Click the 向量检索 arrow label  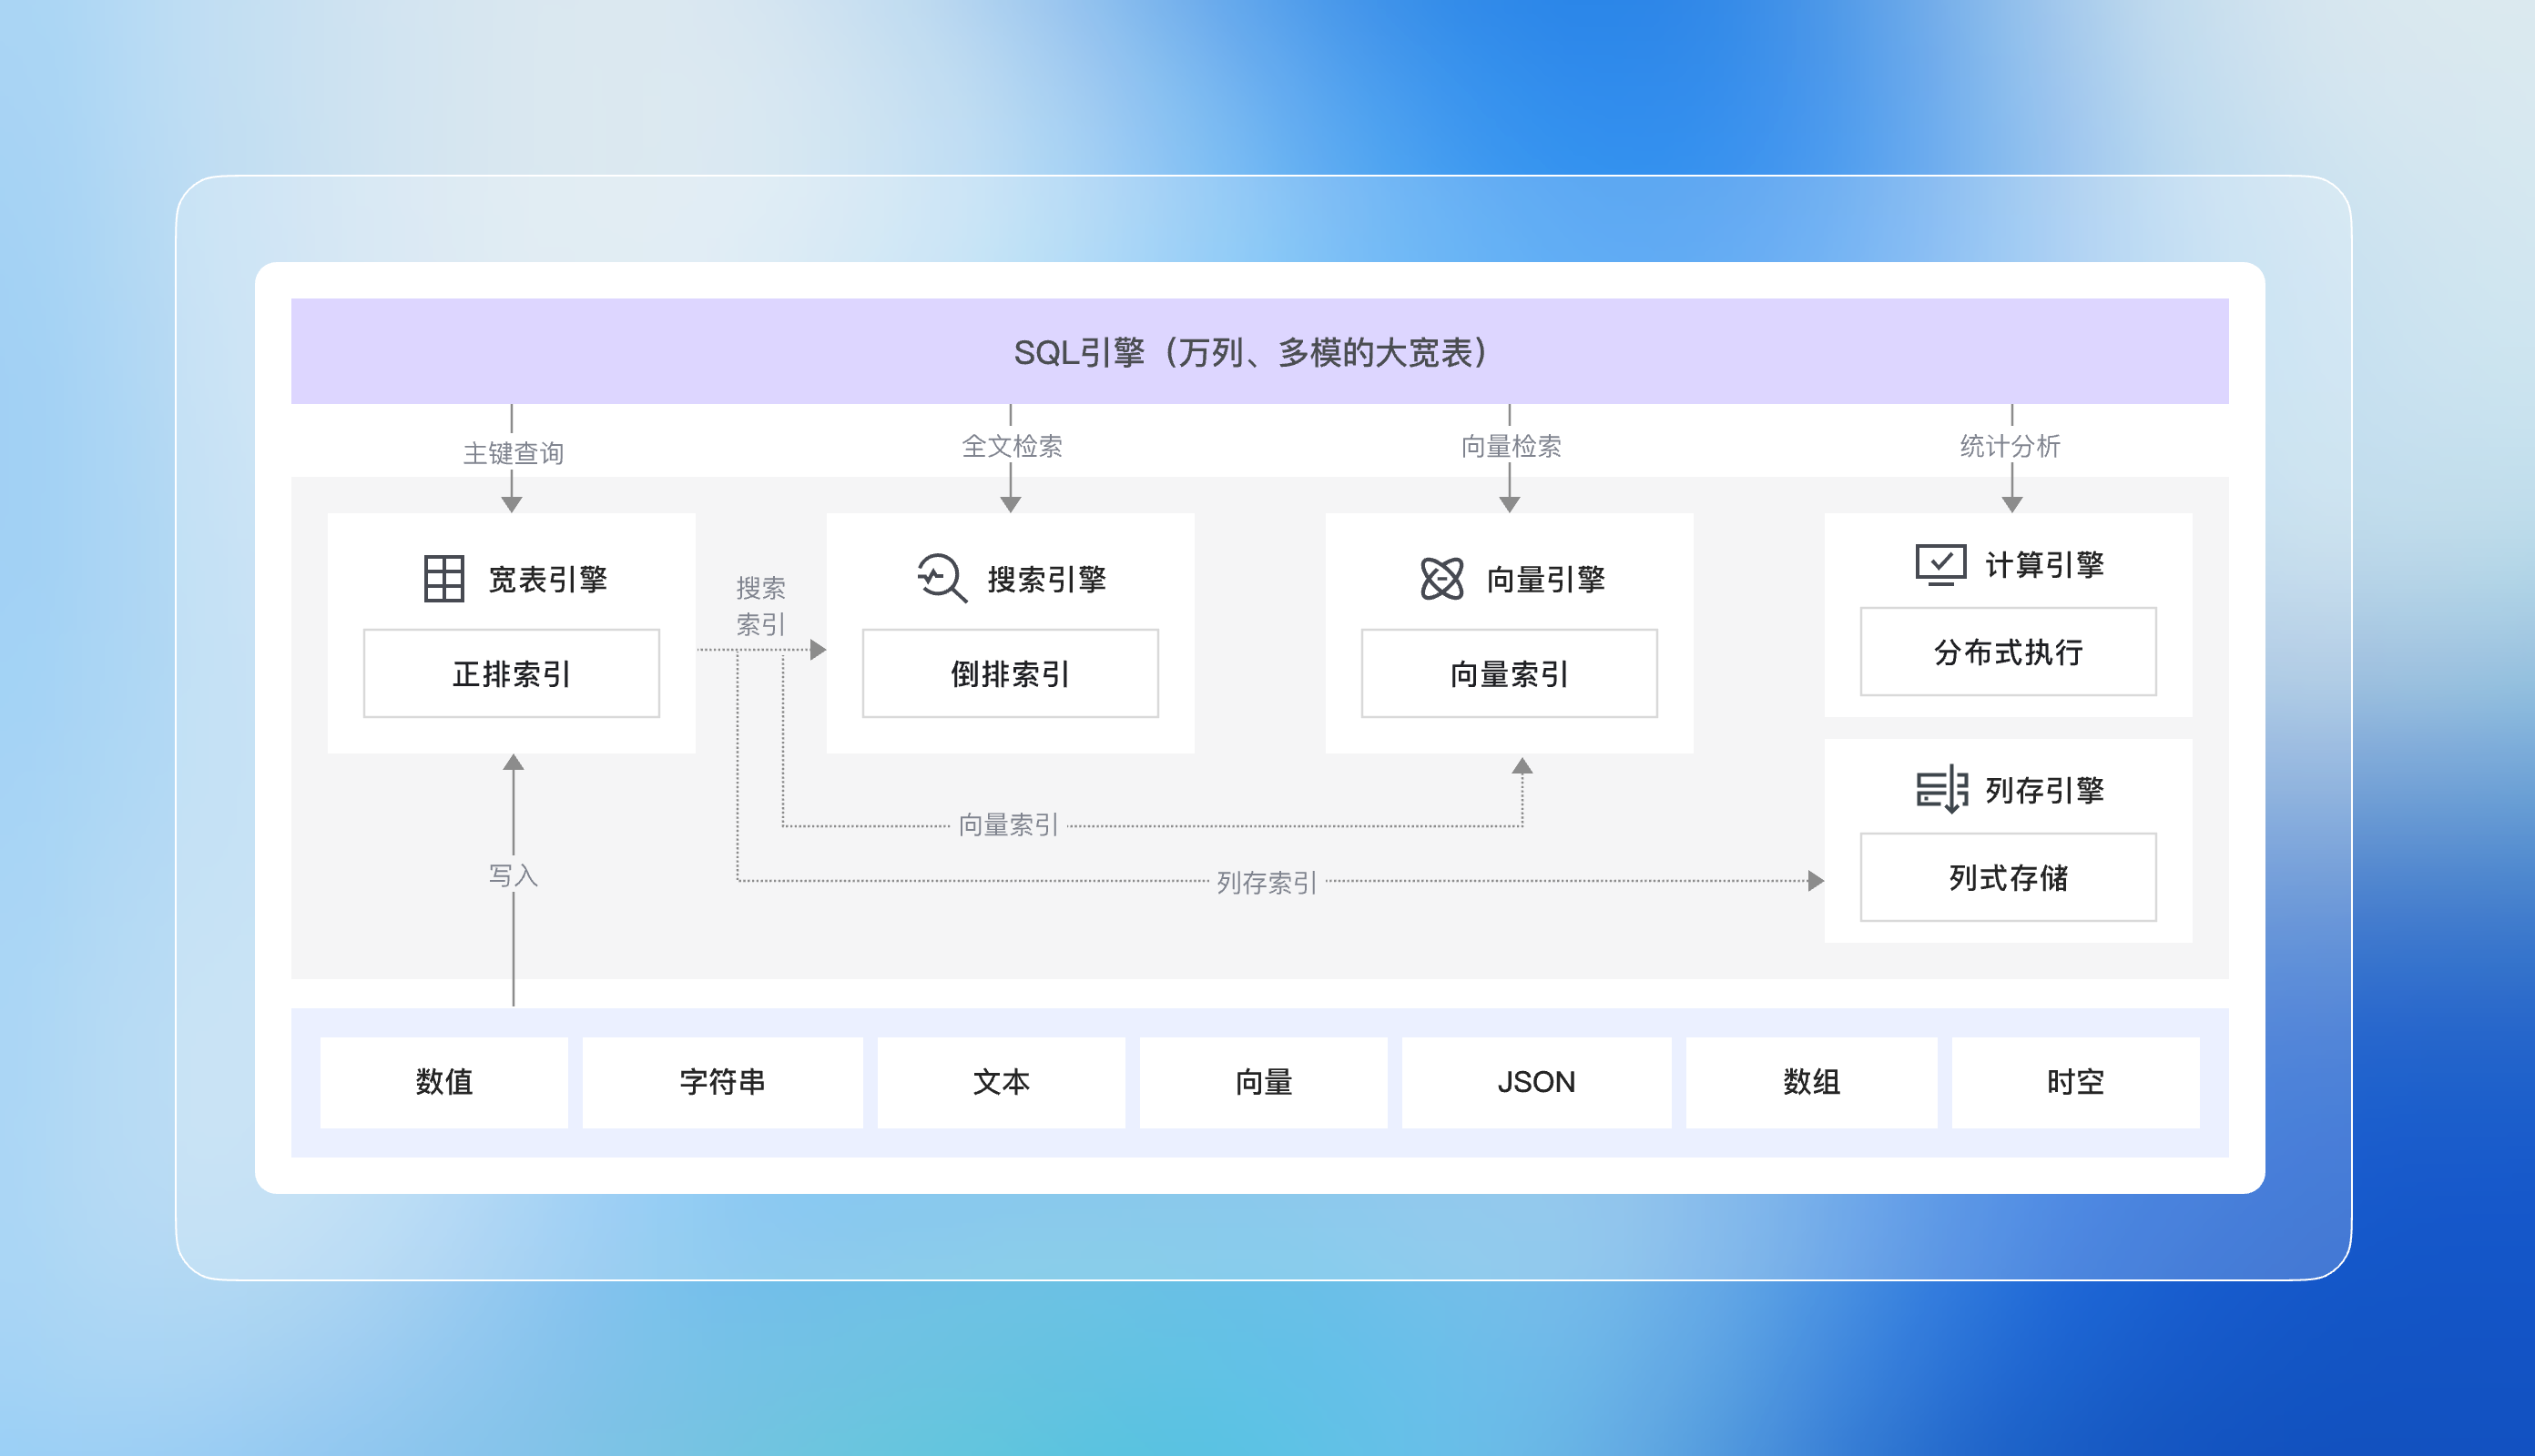[x=1511, y=446]
